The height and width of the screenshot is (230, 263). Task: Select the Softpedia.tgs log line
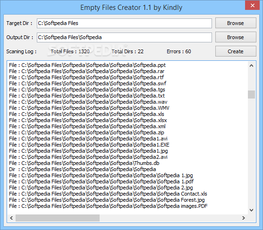tap(87, 90)
